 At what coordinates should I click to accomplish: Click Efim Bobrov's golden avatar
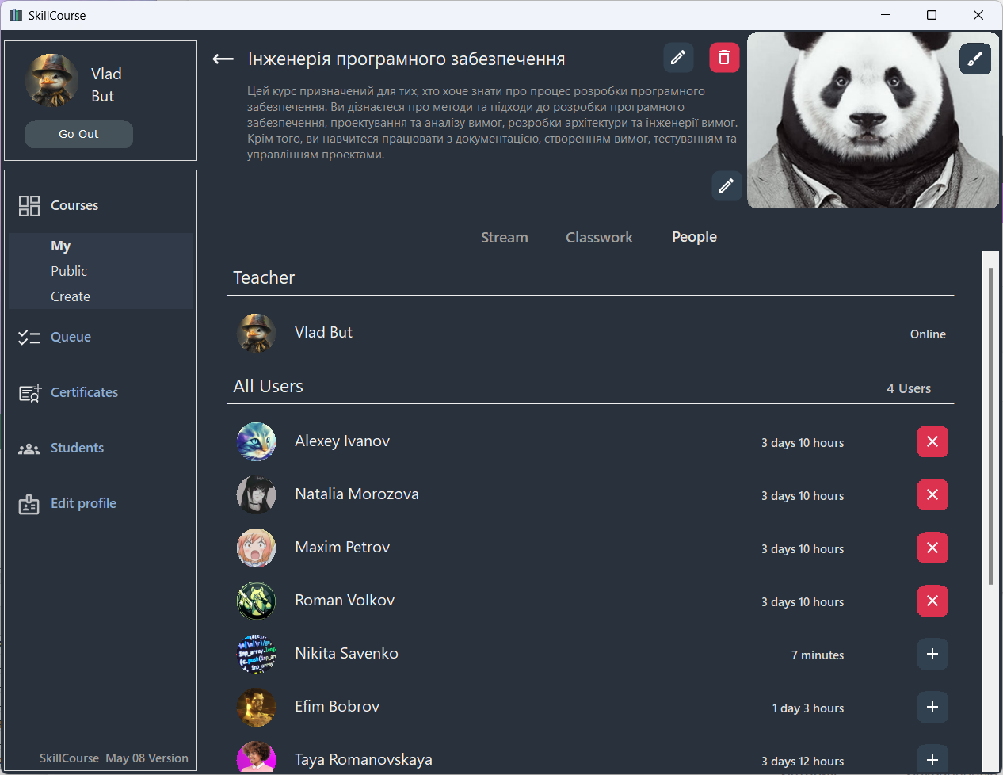pos(257,707)
